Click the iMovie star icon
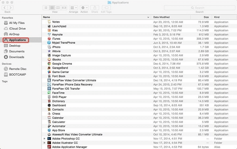This screenshot has height=149, width=237. point(49,51)
